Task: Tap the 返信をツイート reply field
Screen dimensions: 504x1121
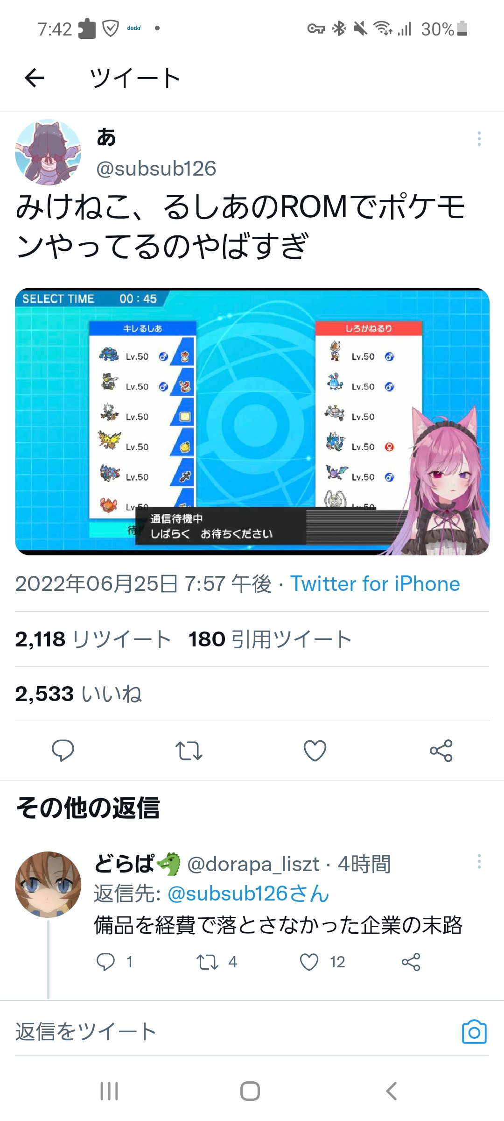Action: tap(233, 1032)
